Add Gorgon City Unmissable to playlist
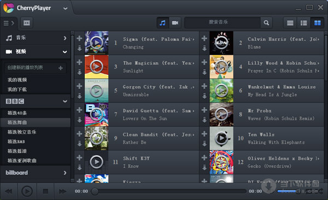Viewport: 328px width, 200px height. (79, 86)
